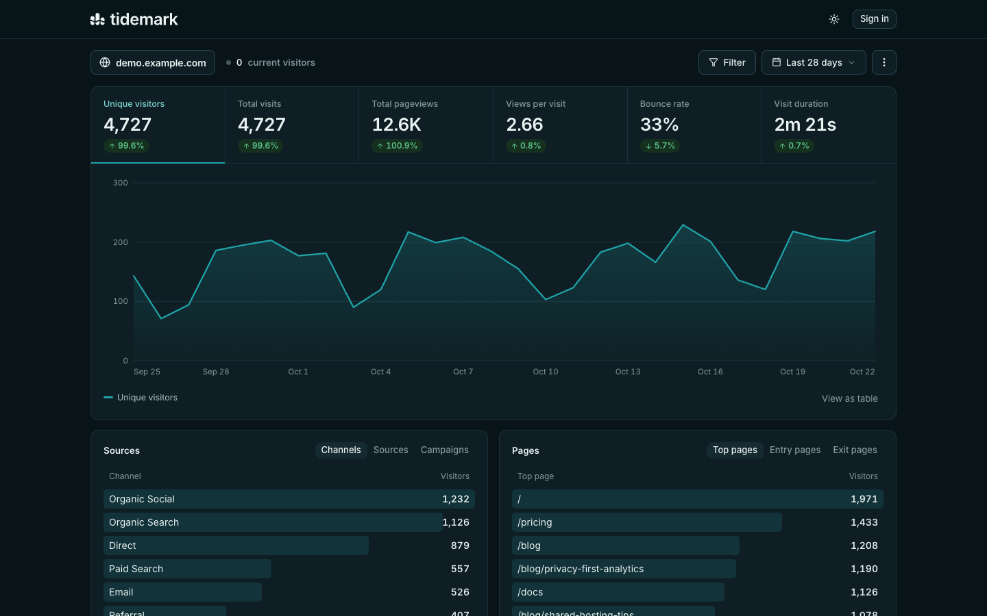Click the Organic Social channel row
Viewport: 987px width, 616px height.
coord(289,499)
